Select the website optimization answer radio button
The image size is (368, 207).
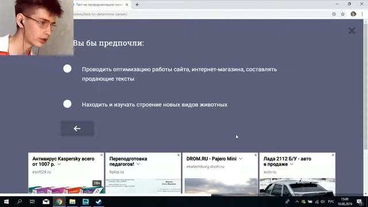tap(67, 69)
